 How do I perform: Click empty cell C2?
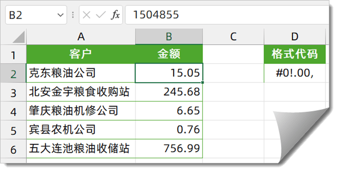(x=233, y=73)
